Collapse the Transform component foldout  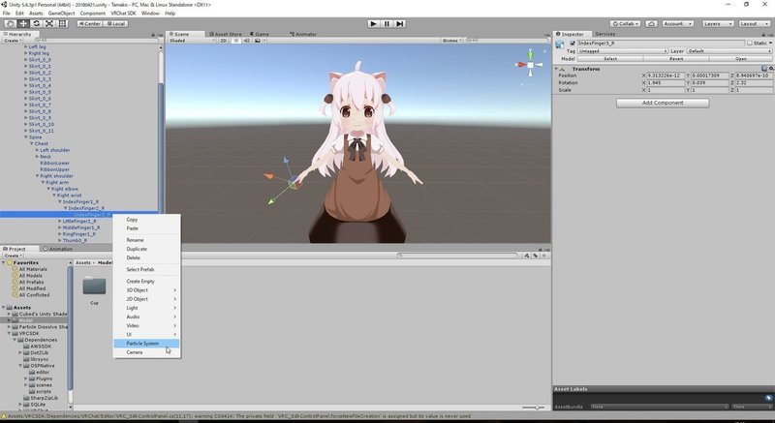point(556,69)
